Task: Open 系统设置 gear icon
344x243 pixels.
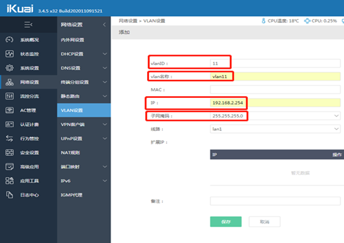Action: [x=9, y=68]
